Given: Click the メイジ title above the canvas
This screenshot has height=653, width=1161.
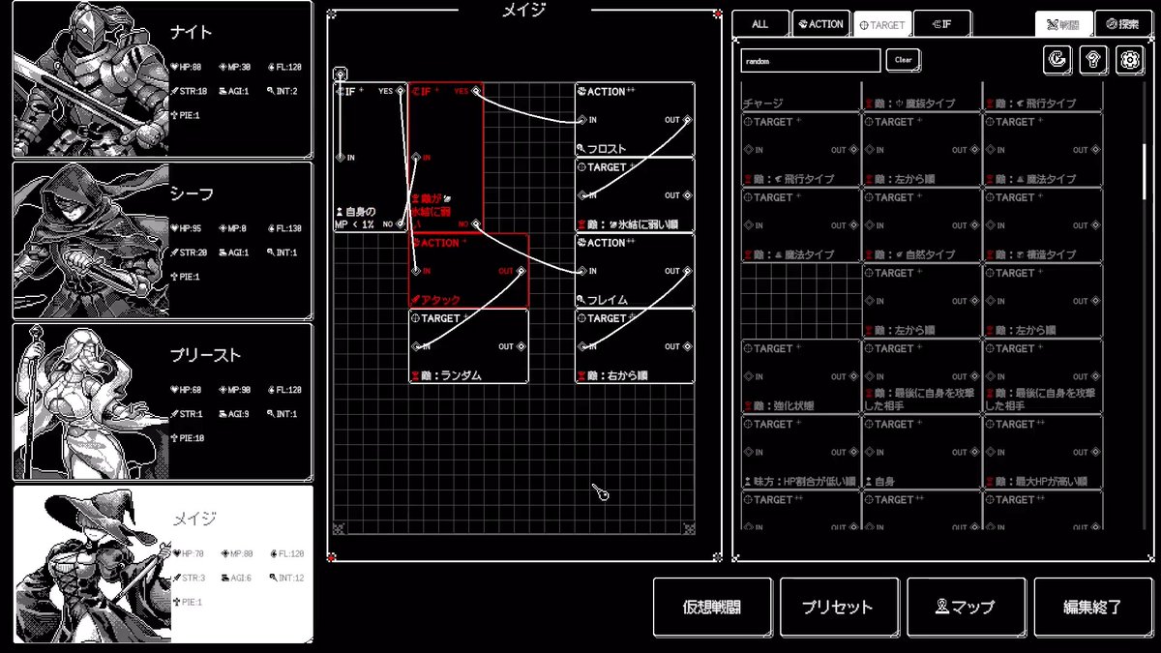Looking at the screenshot, I should 524,10.
